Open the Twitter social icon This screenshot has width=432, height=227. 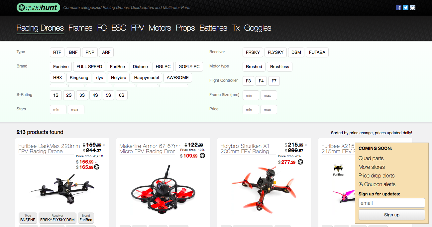coord(406,8)
